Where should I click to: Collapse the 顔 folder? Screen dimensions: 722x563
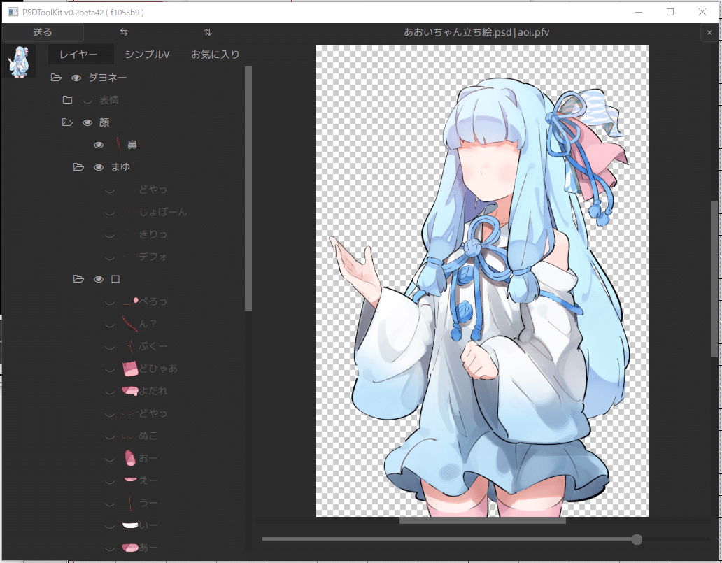click(67, 122)
